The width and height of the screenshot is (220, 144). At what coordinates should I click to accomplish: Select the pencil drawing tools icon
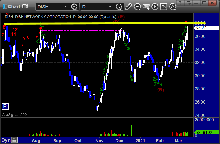pos(128,7)
